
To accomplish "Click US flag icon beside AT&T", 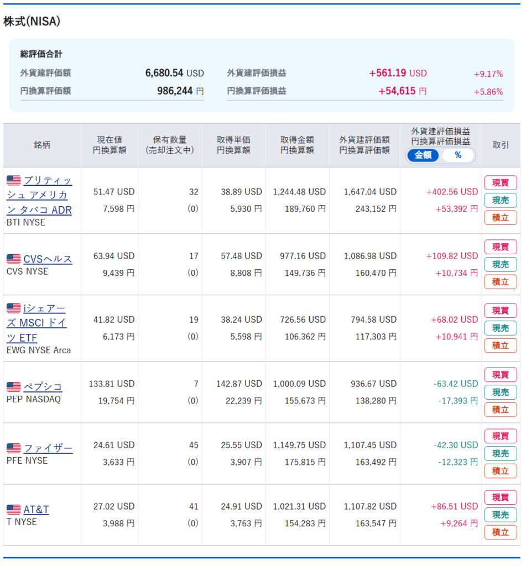I will (14, 509).
